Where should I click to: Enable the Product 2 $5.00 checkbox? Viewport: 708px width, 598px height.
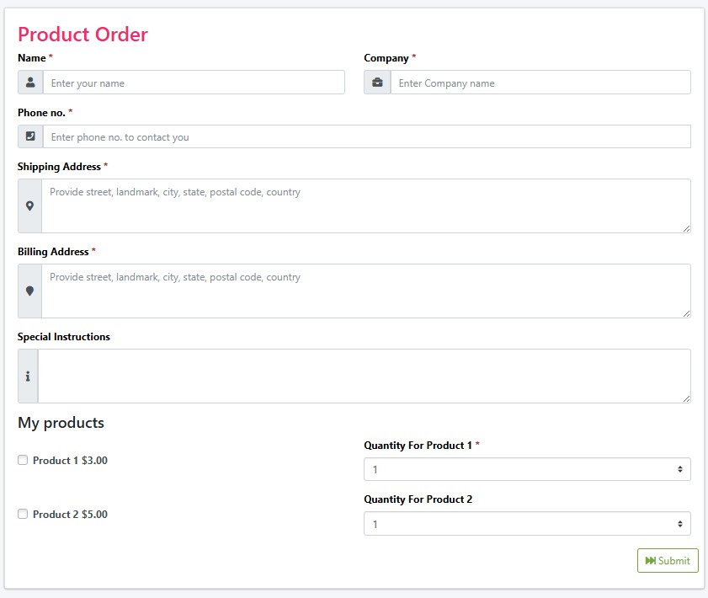click(x=23, y=514)
